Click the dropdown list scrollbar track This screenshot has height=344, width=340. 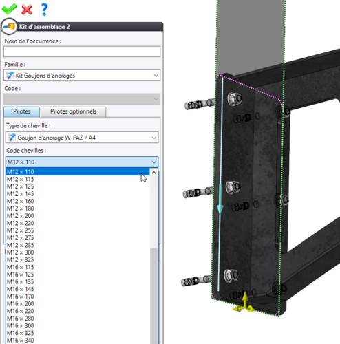tap(153, 296)
